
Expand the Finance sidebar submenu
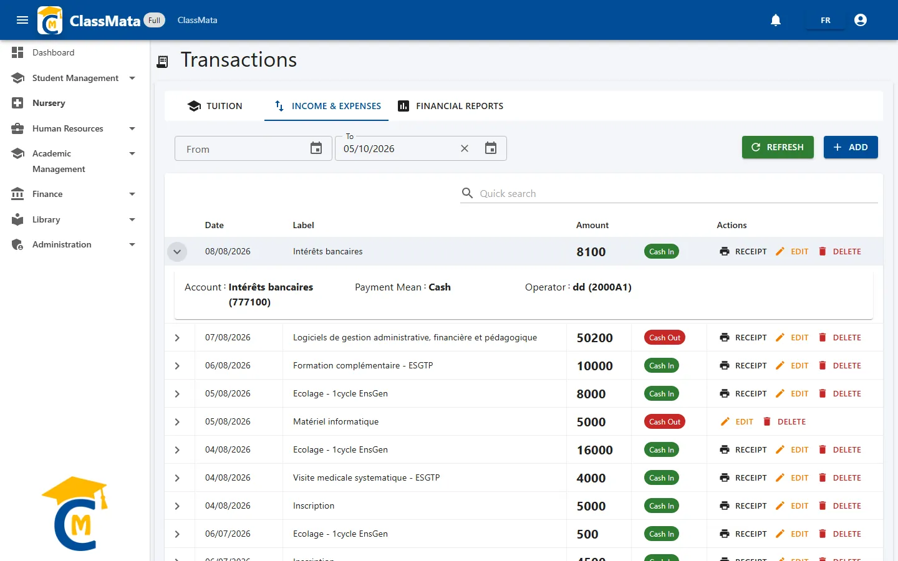tap(132, 194)
